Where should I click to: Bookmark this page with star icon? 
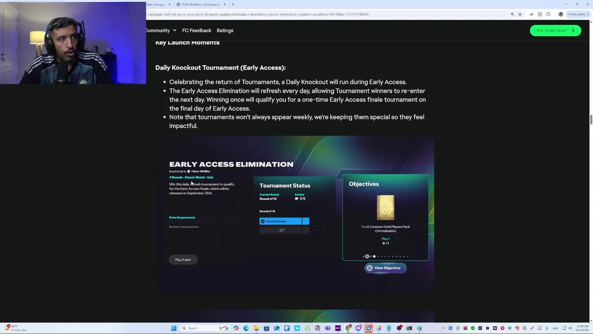520,14
